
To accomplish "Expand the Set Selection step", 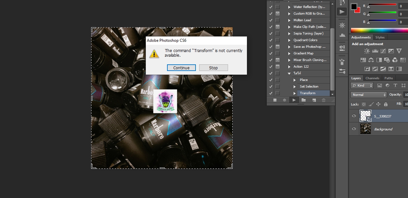I will [x=295, y=87].
